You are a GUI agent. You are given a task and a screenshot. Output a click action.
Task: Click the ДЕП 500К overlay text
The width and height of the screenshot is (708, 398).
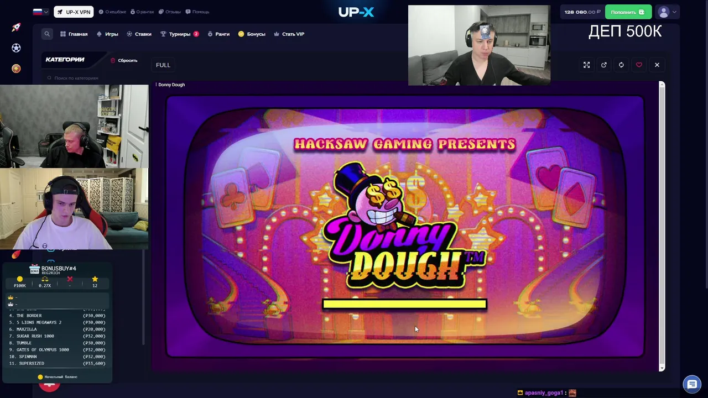[625, 32]
